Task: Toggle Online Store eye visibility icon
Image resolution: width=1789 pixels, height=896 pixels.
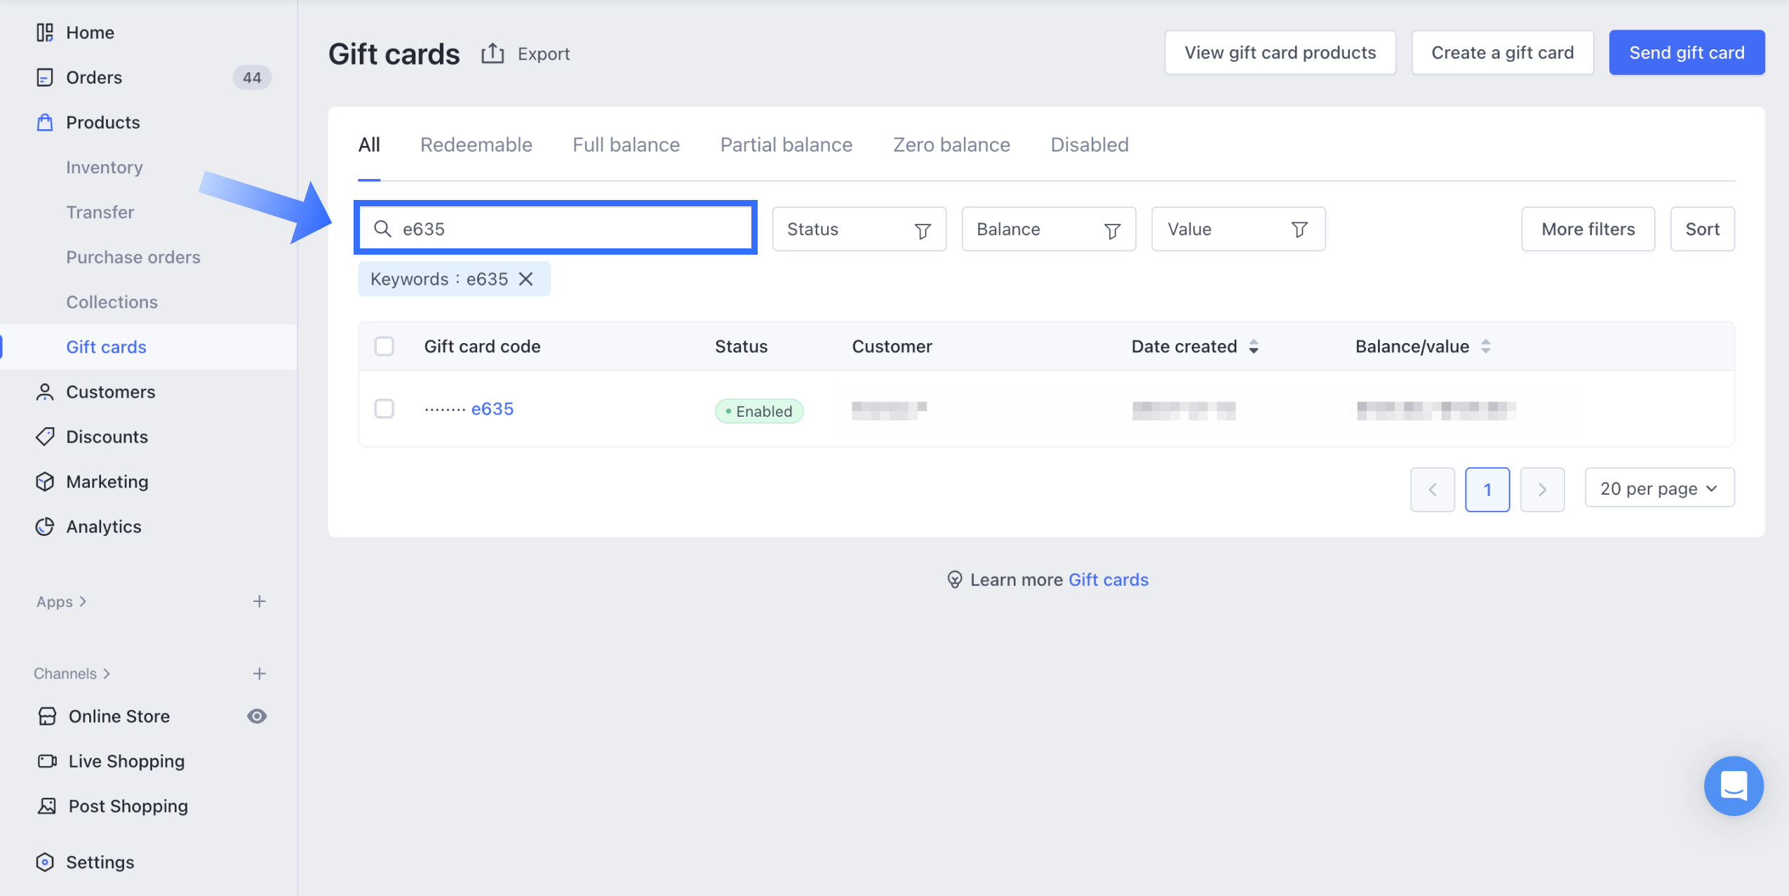Action: [257, 716]
